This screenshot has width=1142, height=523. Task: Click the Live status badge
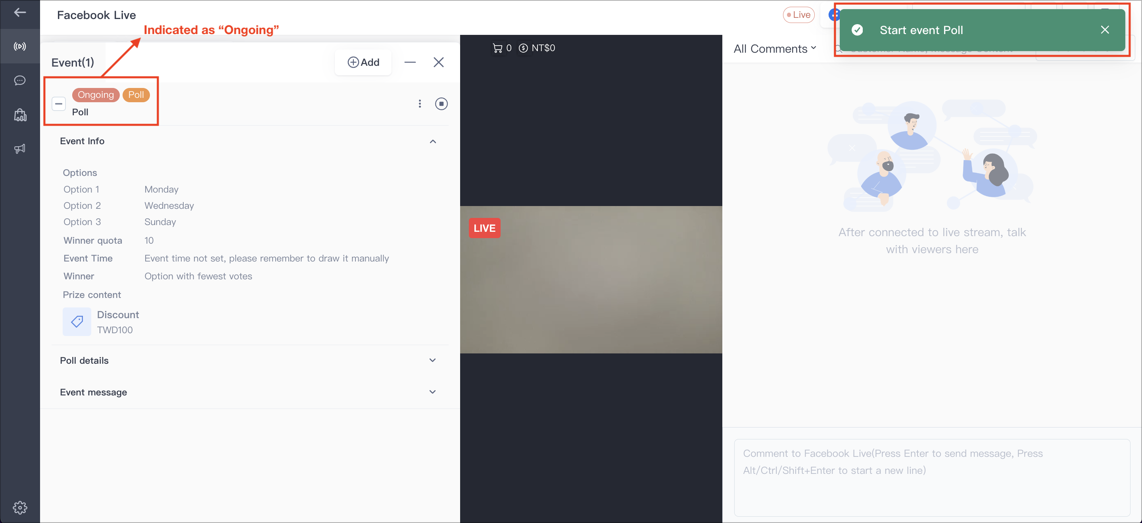pyautogui.click(x=798, y=15)
